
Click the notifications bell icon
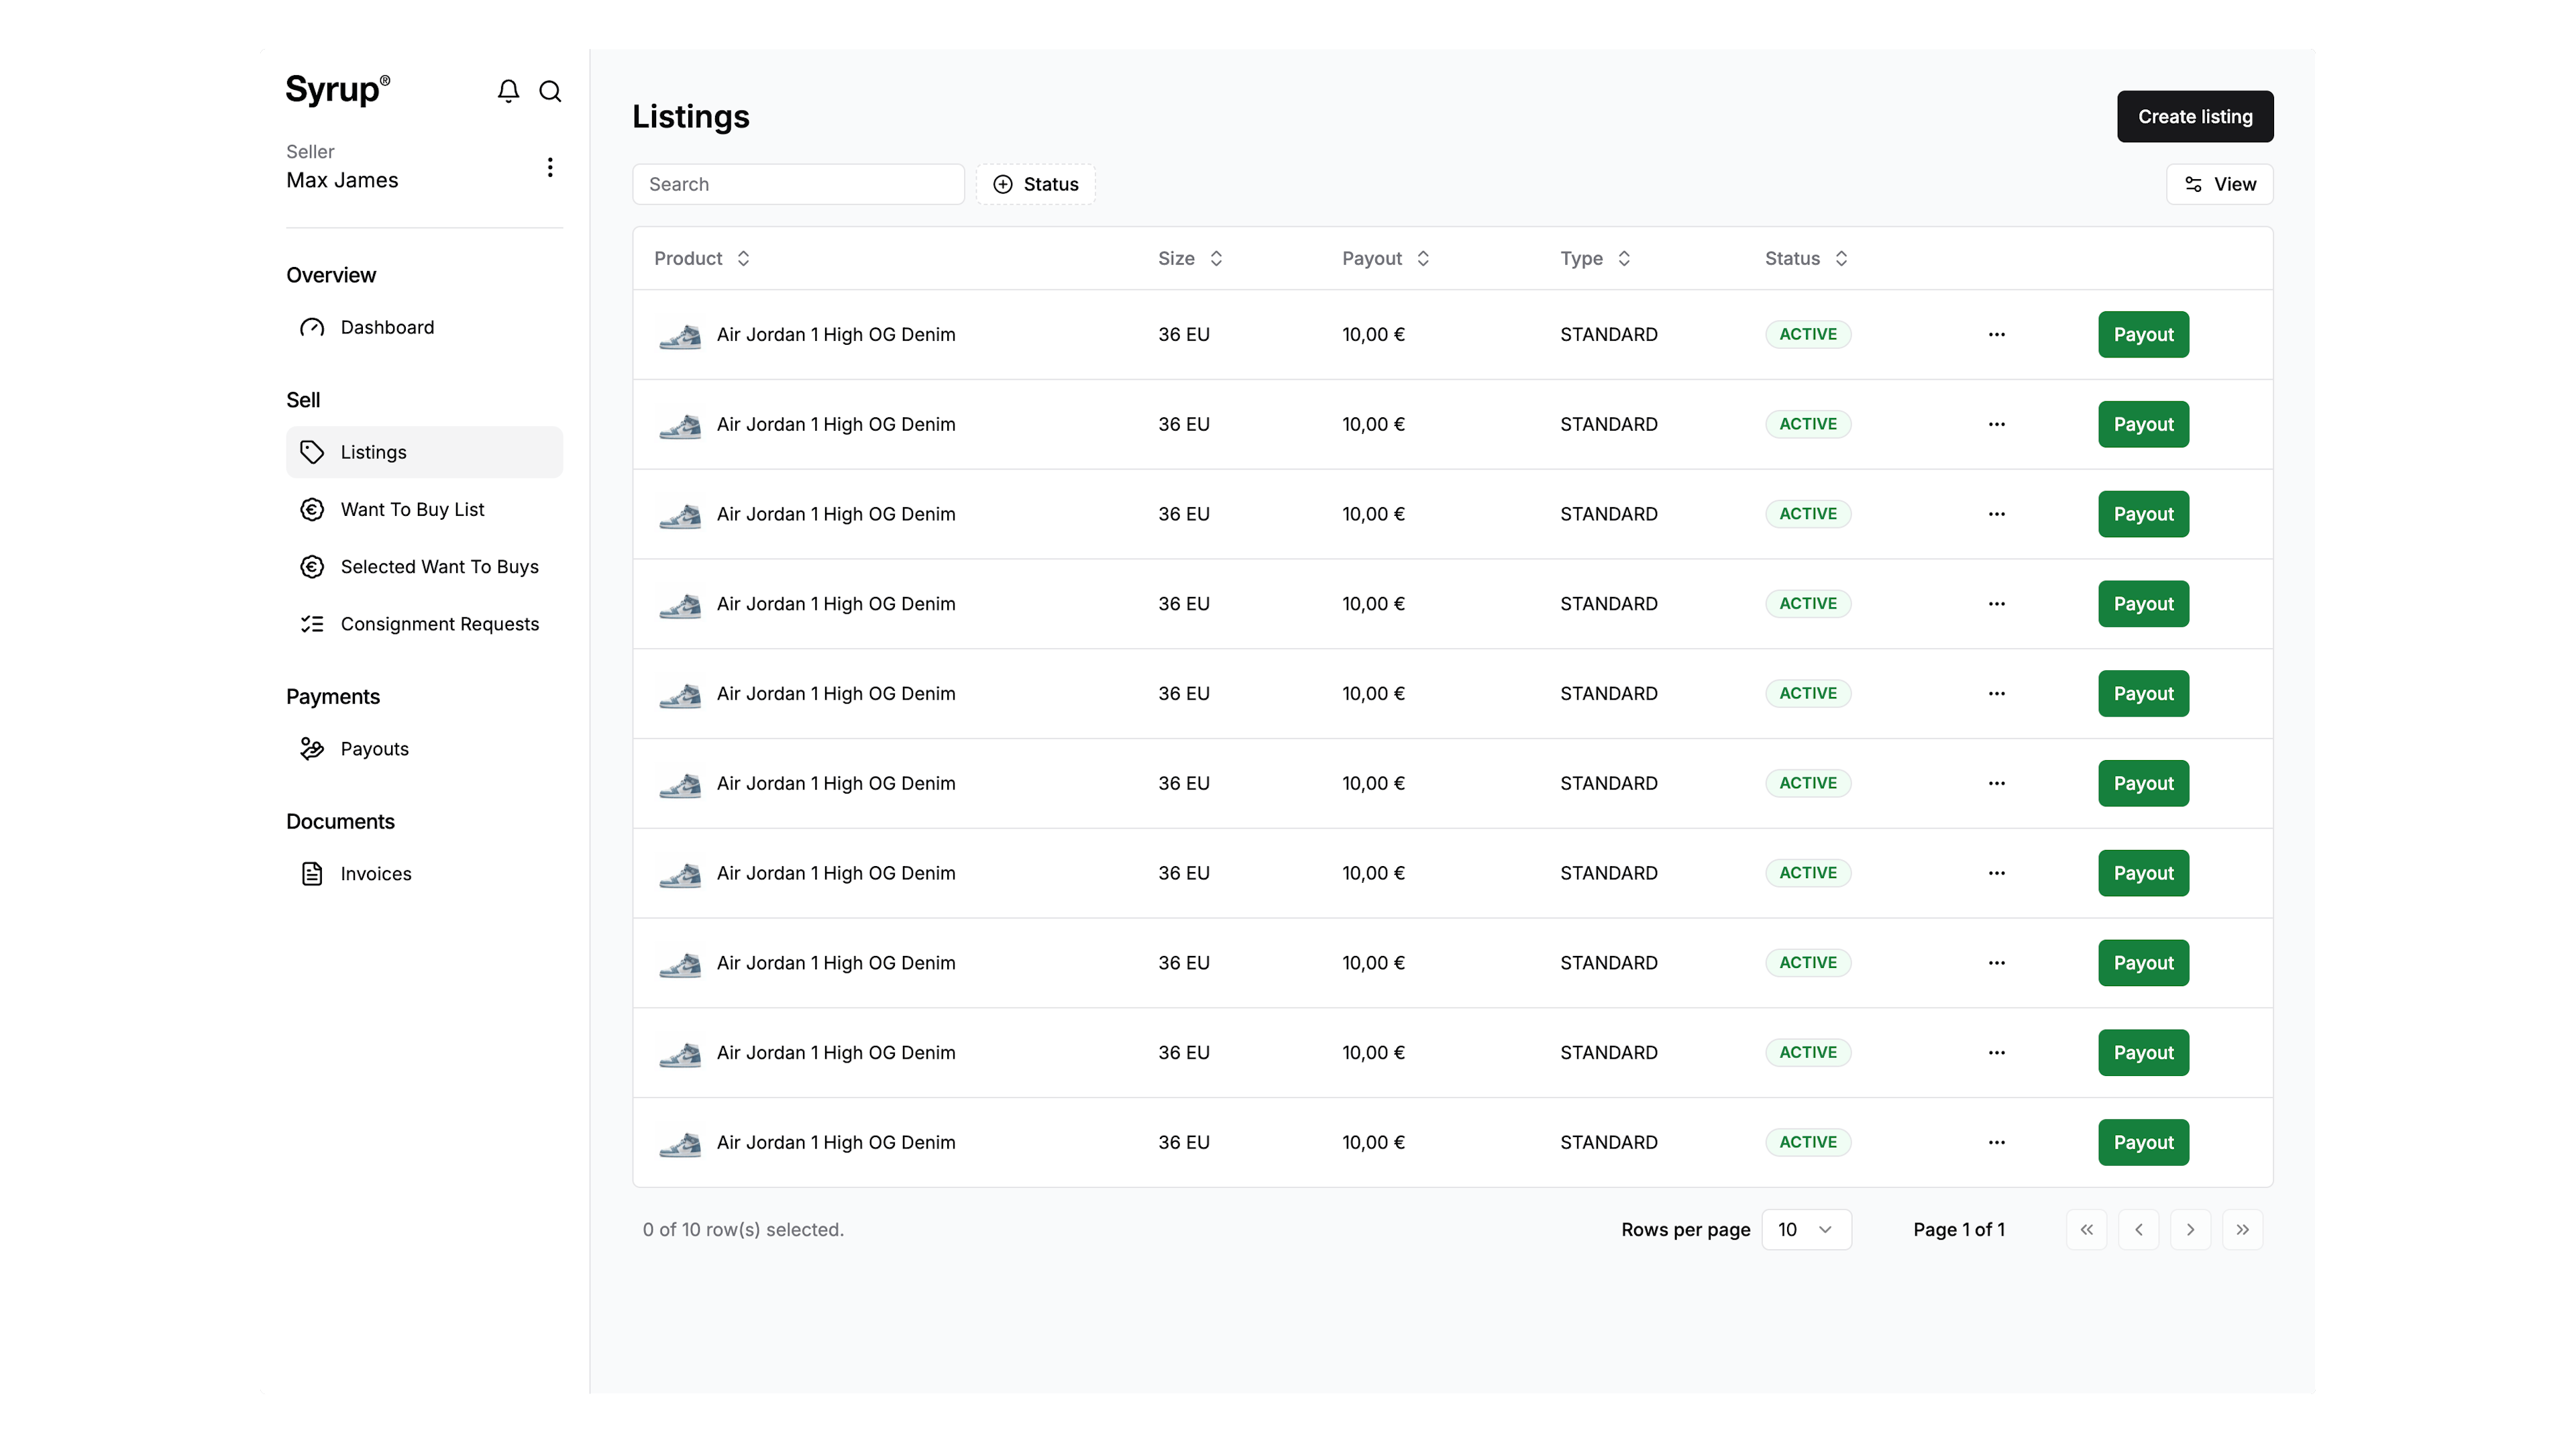[x=508, y=91]
